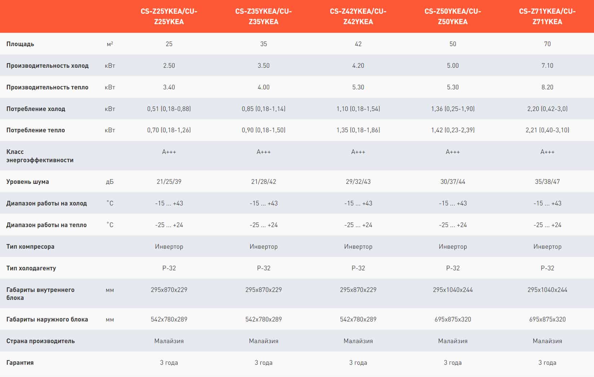Image resolution: width=594 pixels, height=377 pixels.
Task: Click the 30/37/44 noise level cell
Action: point(453,182)
